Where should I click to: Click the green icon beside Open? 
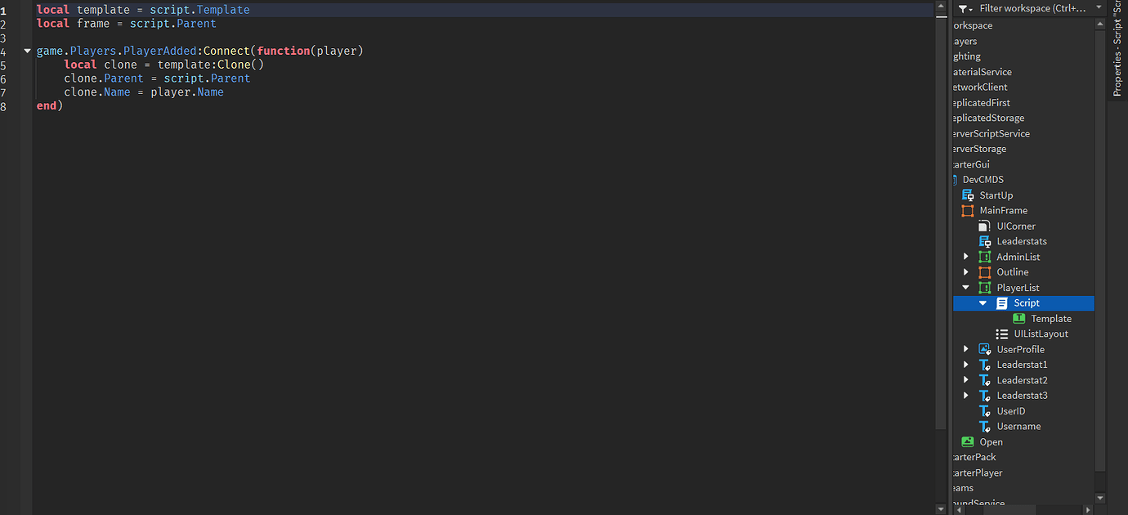tap(967, 441)
